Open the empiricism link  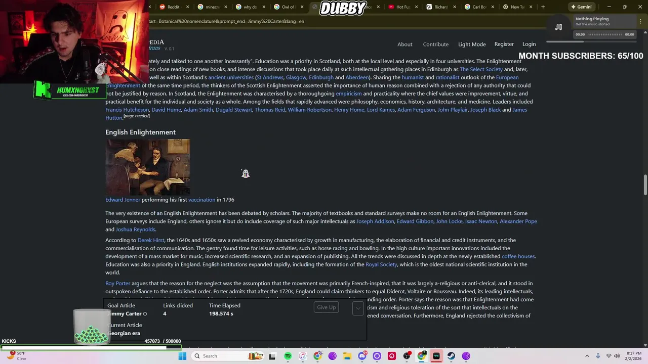349,94
